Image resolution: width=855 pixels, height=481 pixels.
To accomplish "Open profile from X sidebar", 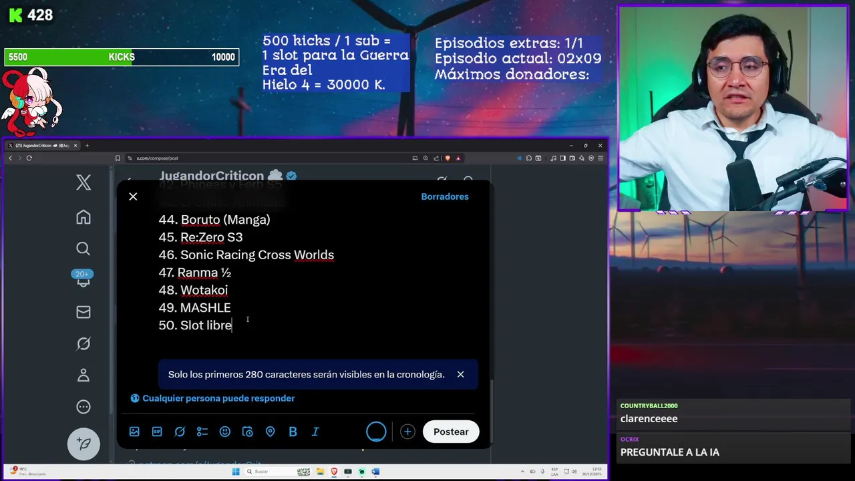I will point(83,375).
